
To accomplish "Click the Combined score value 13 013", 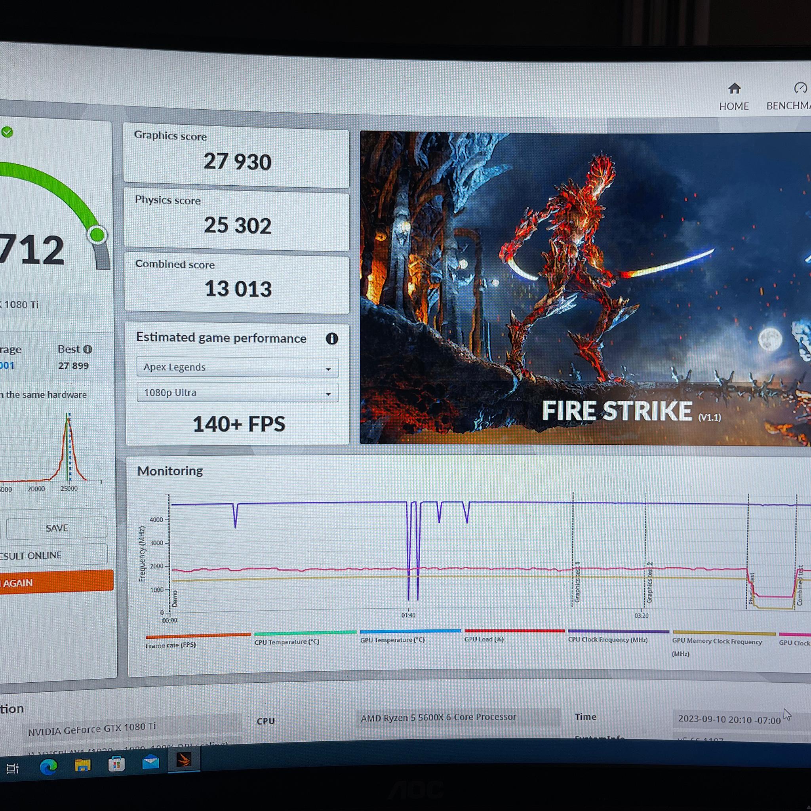I will pyautogui.click(x=238, y=289).
